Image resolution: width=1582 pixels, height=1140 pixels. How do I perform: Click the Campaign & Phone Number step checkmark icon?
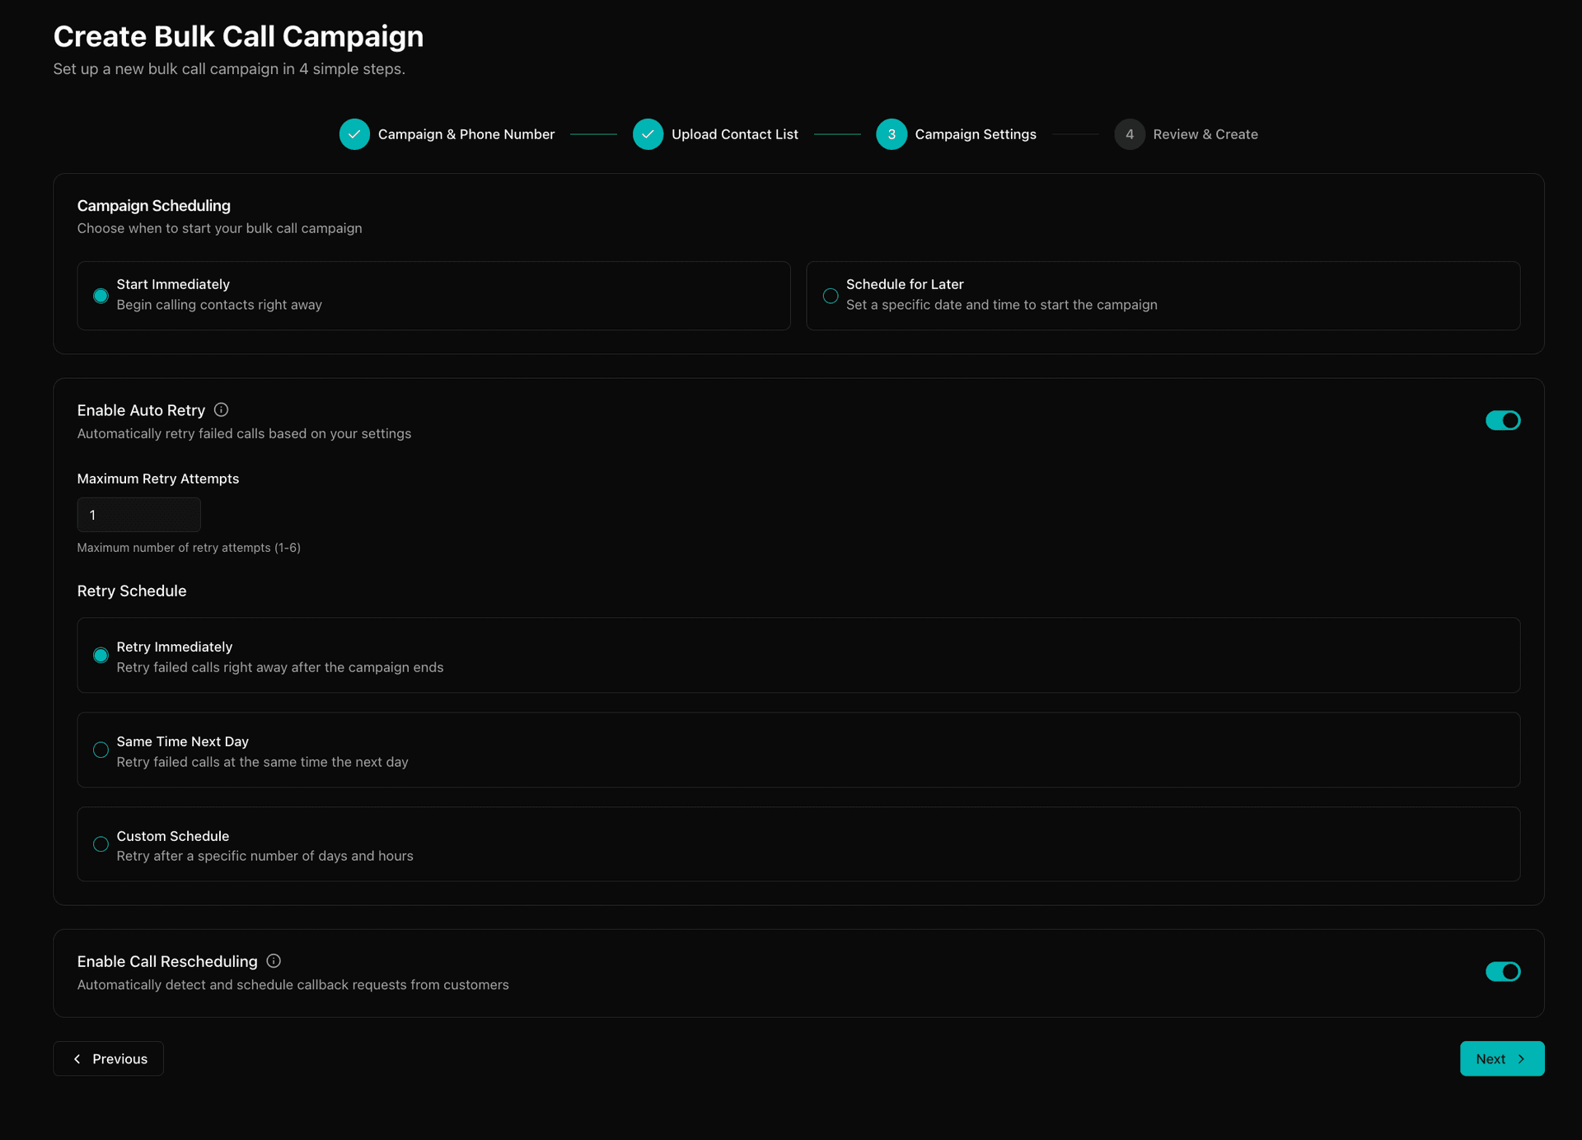(354, 133)
